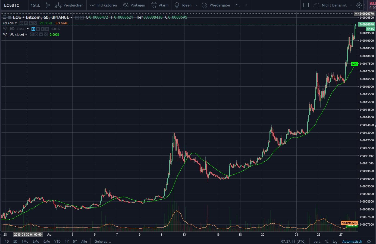The width and height of the screenshot is (376, 244).
Task: Set the time range to 5Y
Action: [x=75, y=241]
